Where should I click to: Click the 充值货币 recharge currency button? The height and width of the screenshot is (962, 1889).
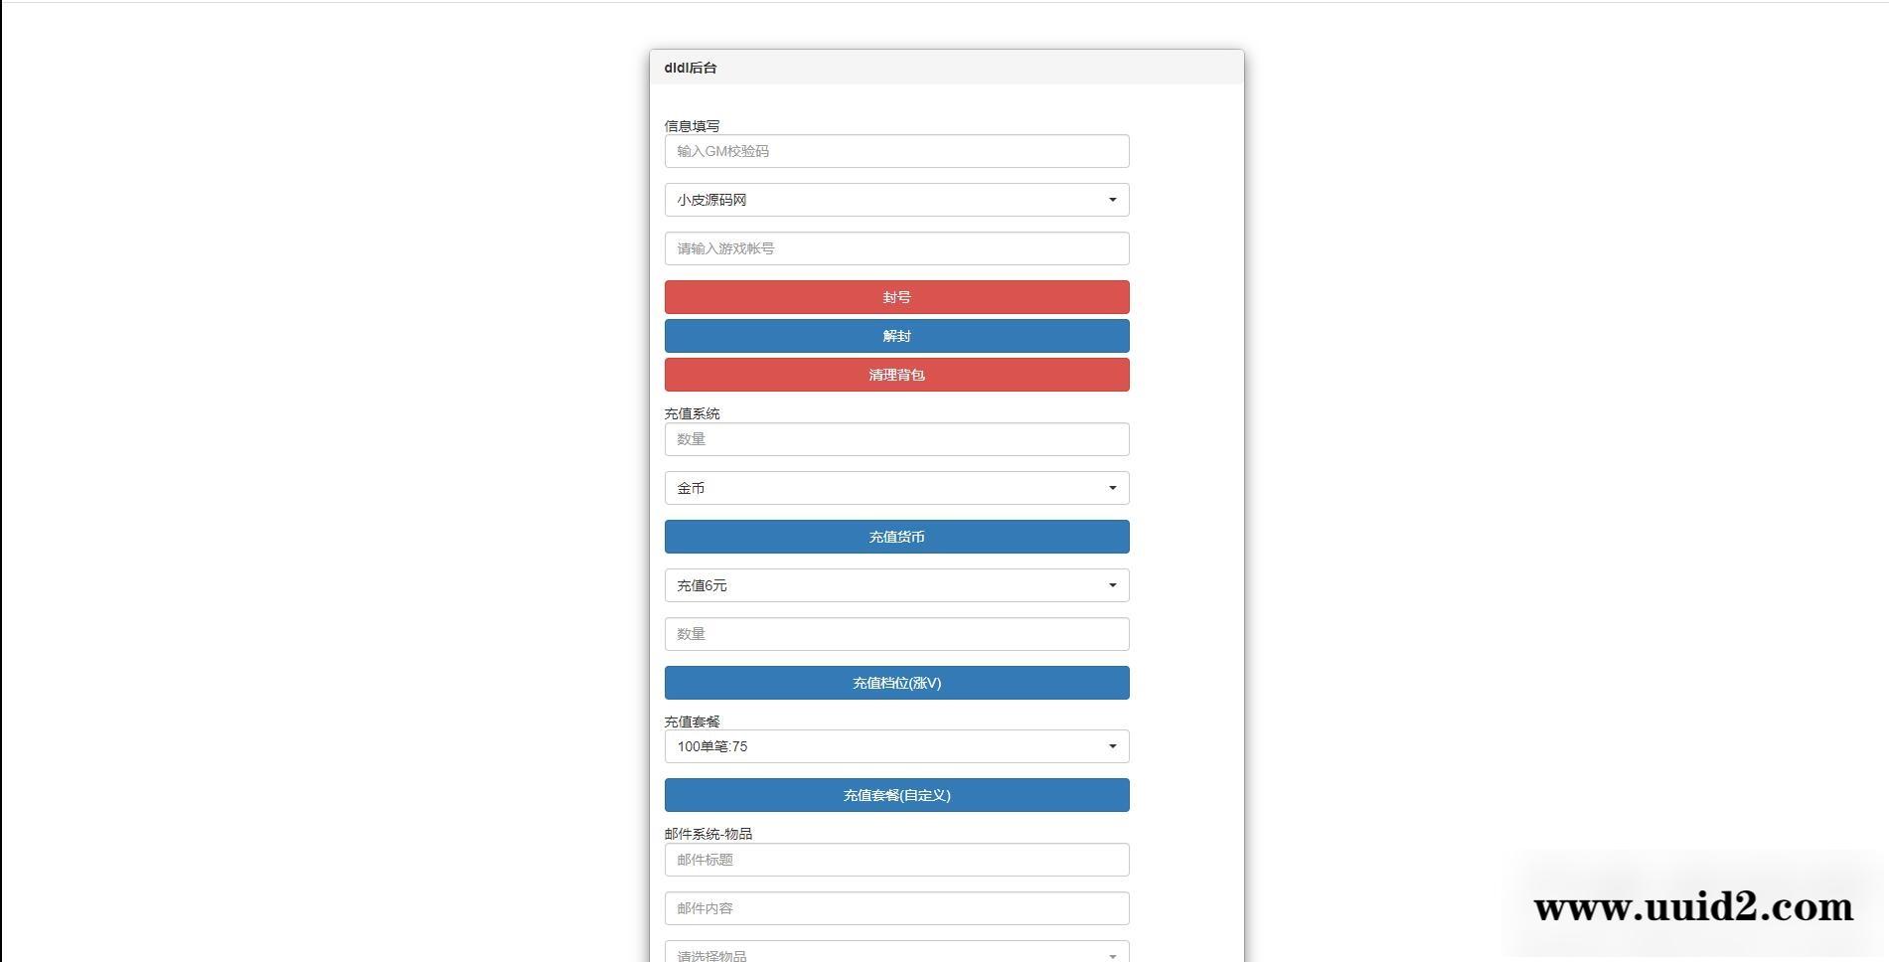click(895, 536)
